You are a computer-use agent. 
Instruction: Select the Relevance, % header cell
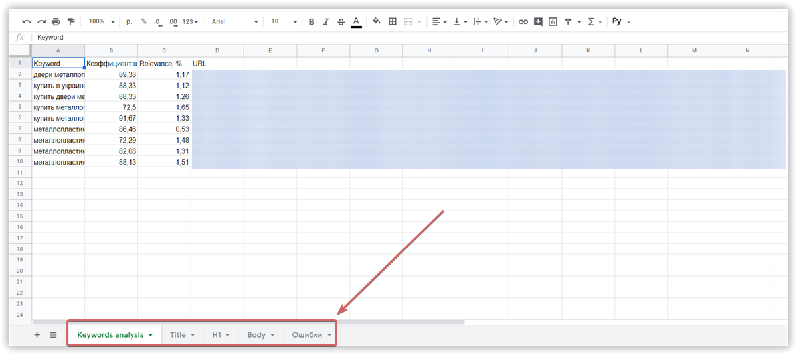click(x=164, y=64)
